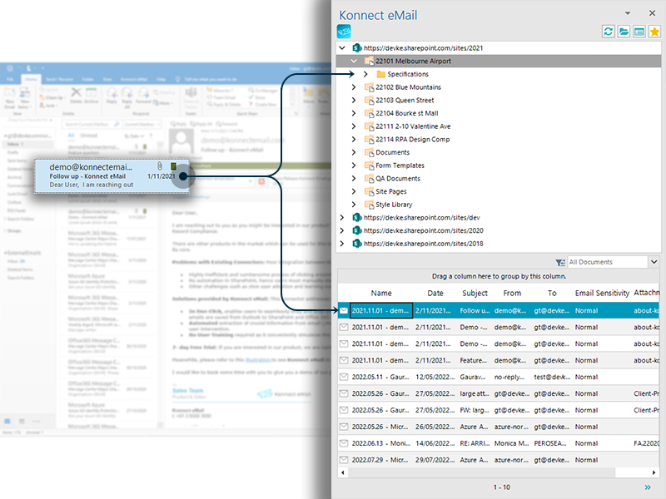Screen dimensions: 666x499
Task: Sort by the Date column header
Action: (435, 294)
